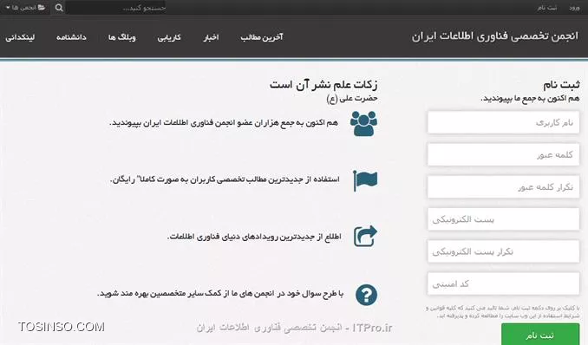
Task: Click the share arrow icon
Action: tap(365, 236)
